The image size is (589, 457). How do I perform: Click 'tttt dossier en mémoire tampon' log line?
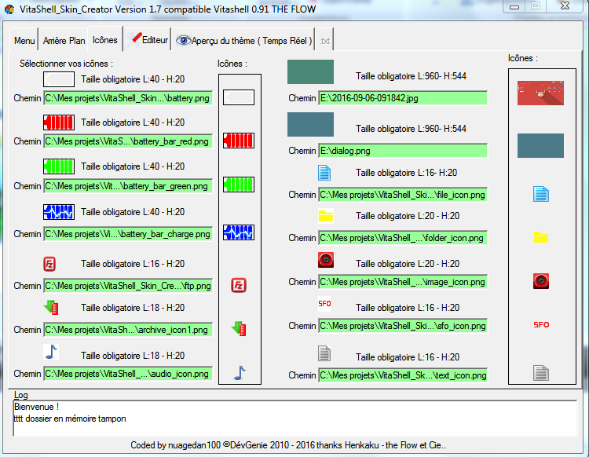[70, 419]
